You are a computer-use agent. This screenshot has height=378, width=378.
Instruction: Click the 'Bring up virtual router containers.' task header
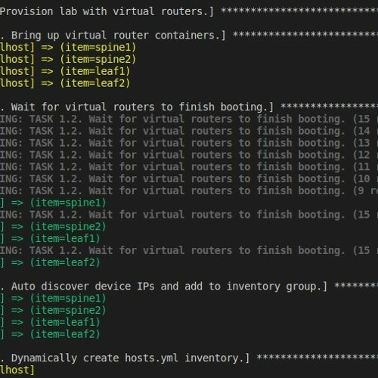189,36
